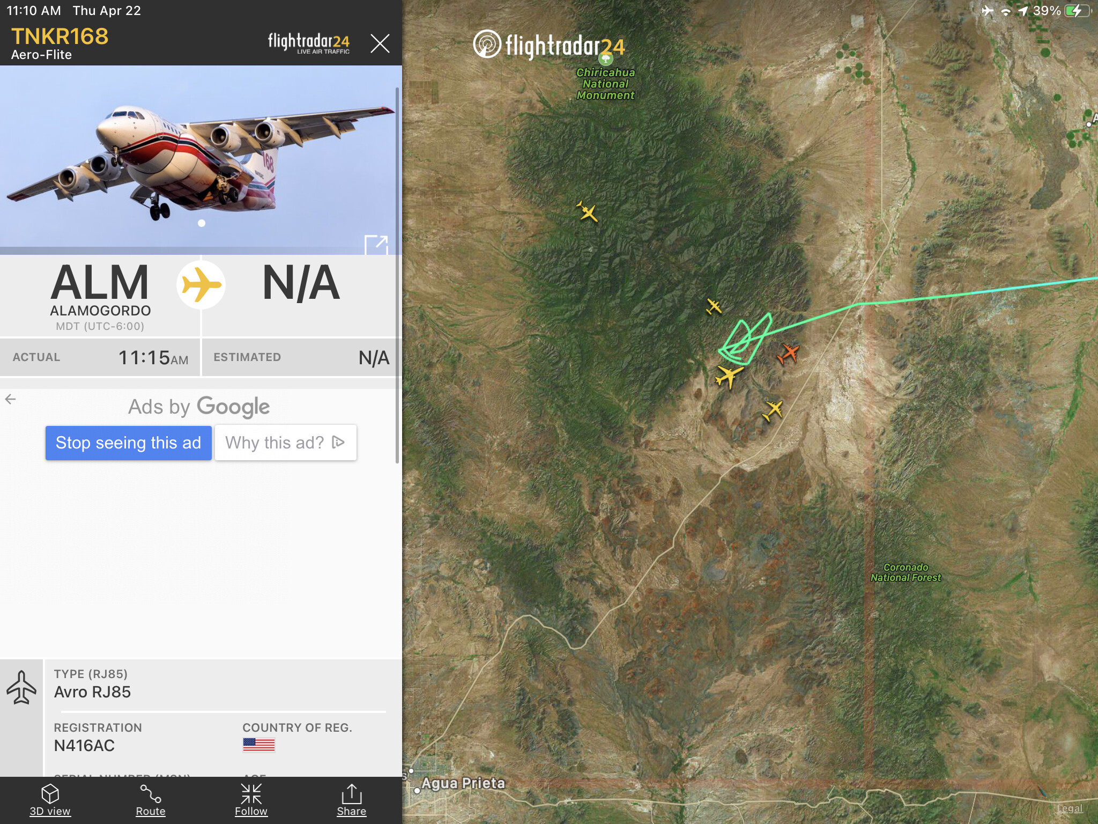Close the TNKR168 flight panel
Screen dimensions: 1098x824
point(380,43)
